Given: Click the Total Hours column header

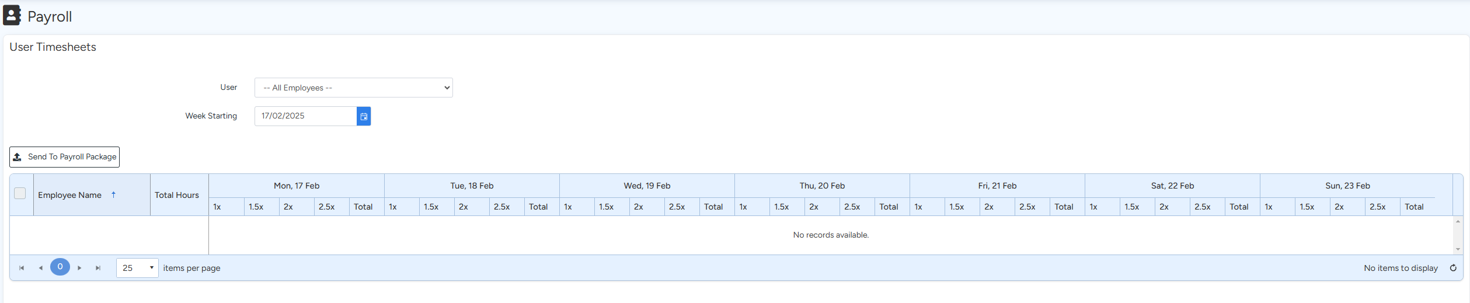Looking at the screenshot, I should tap(176, 195).
